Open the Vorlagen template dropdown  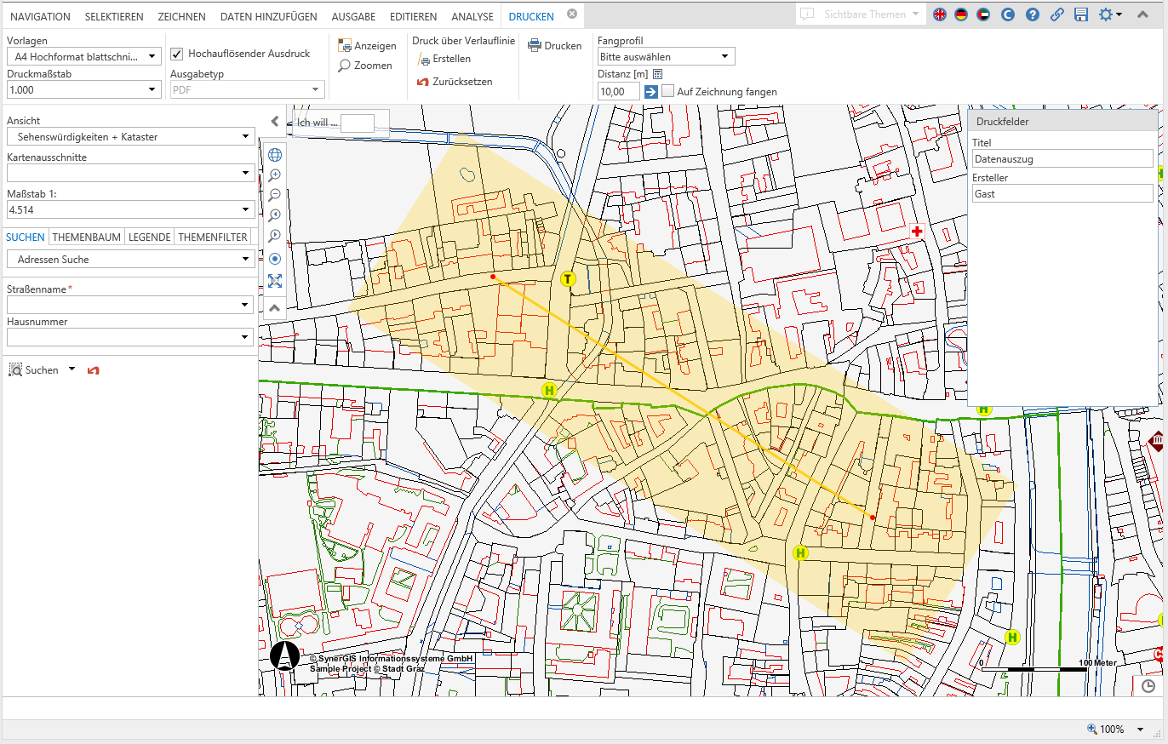83,56
